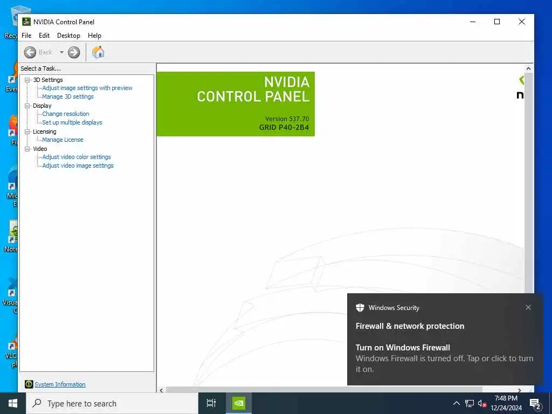This screenshot has width=552, height=414.
Task: Open Adjust video color settings
Action: click(77, 157)
